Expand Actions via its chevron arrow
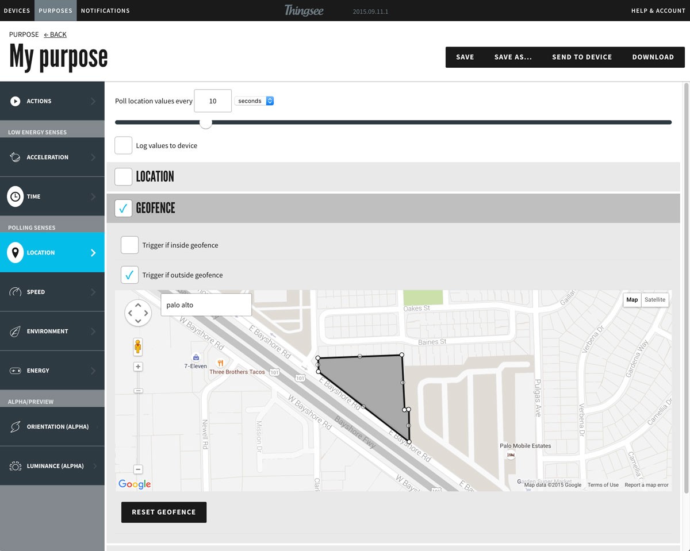Image resolution: width=690 pixels, height=551 pixels. pos(93,101)
